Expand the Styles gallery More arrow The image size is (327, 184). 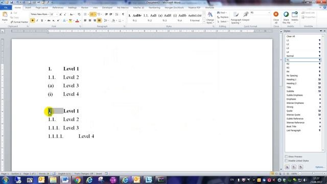(204, 21)
